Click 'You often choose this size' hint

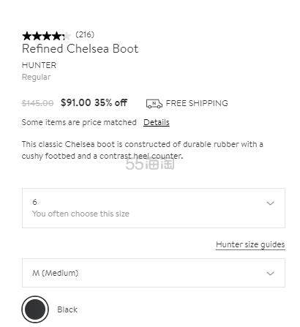80,214
